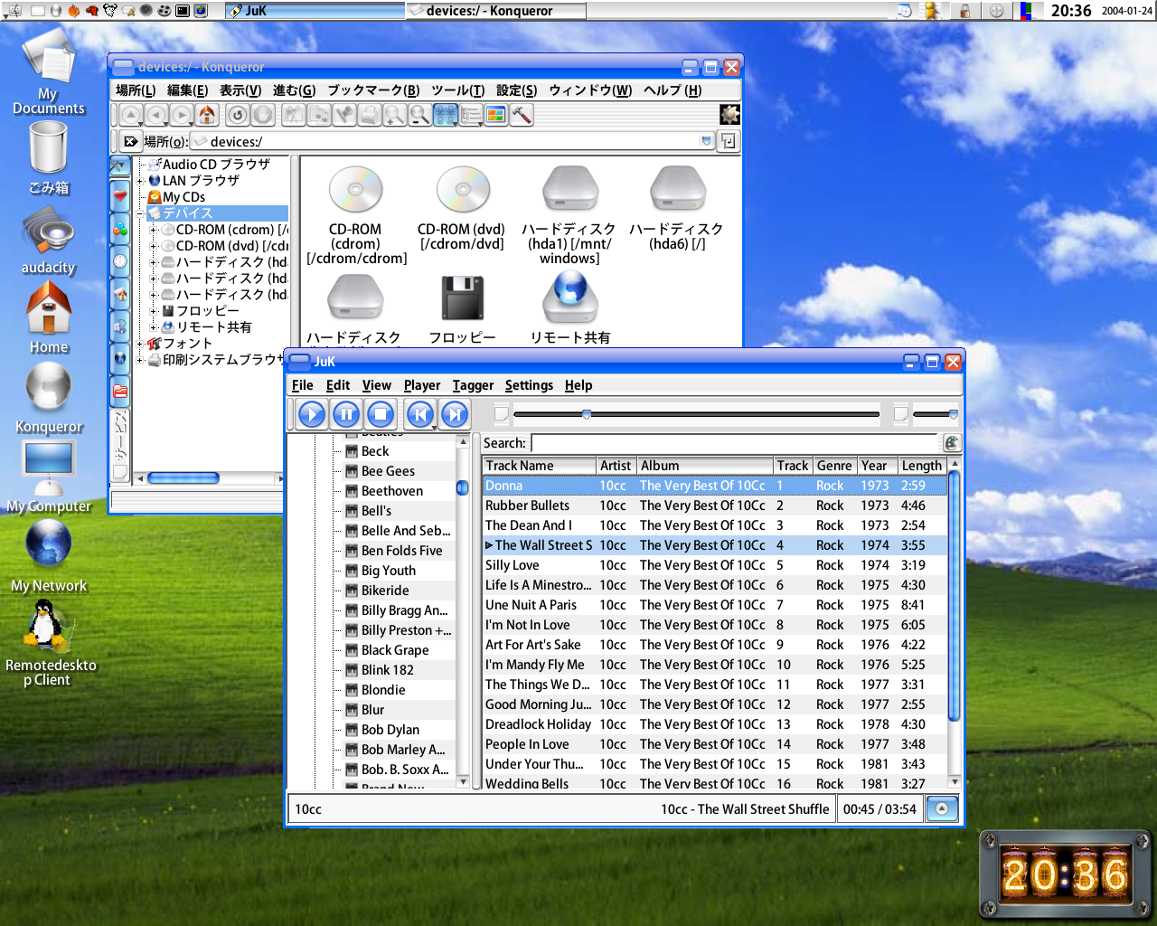
Task: Click the Back arrow in Konqueror toolbar
Action: pyautogui.click(x=156, y=115)
